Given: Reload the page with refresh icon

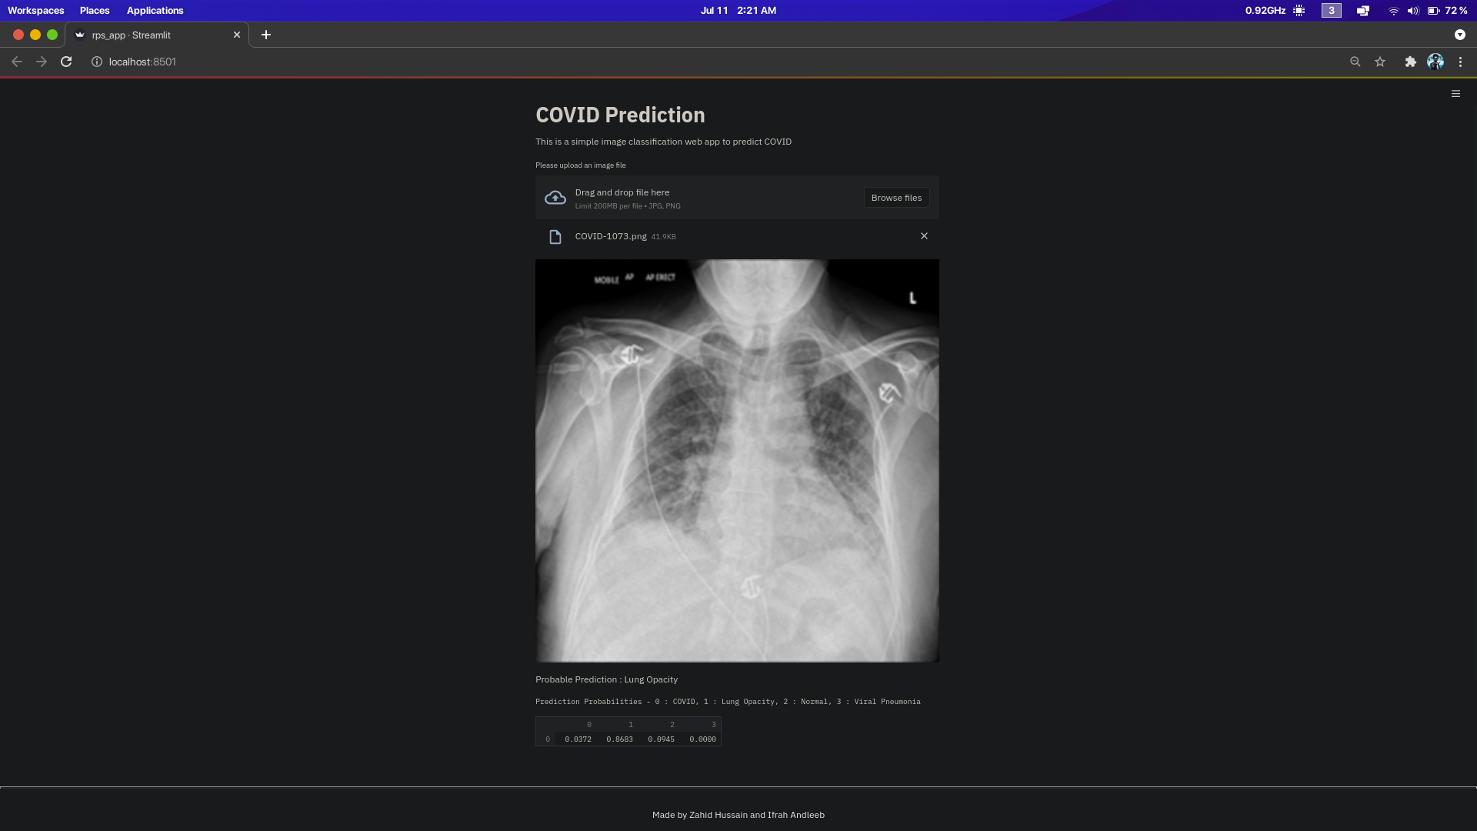Looking at the screenshot, I should point(66,62).
